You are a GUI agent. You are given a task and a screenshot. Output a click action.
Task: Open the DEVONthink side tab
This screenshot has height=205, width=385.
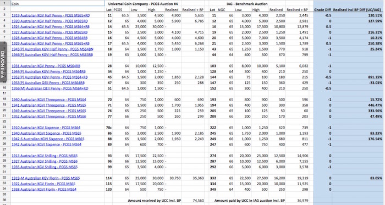click(3, 62)
